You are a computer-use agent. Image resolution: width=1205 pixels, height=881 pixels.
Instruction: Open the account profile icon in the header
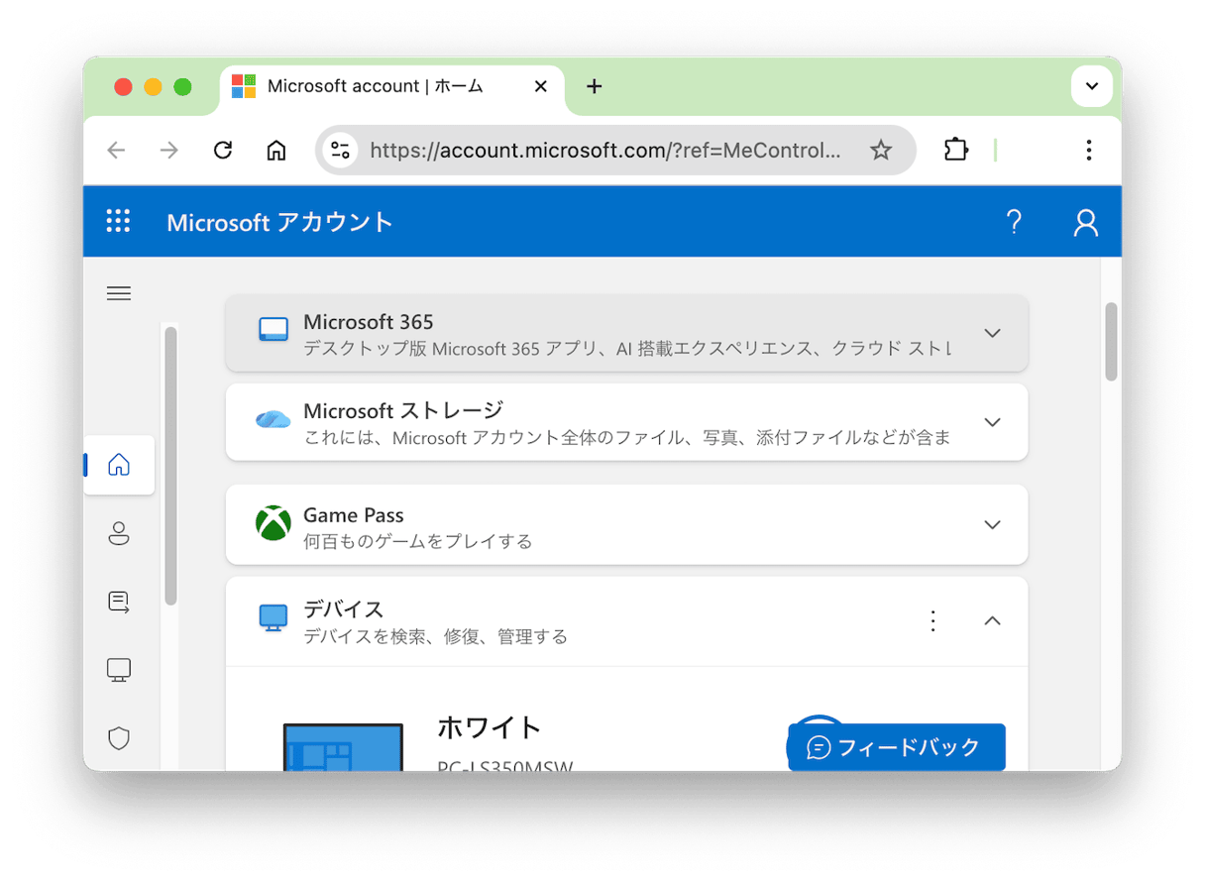(1085, 222)
